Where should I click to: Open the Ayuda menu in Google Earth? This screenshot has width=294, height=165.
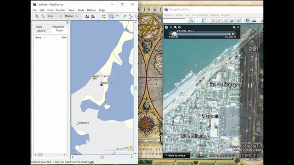(x=226, y=15)
